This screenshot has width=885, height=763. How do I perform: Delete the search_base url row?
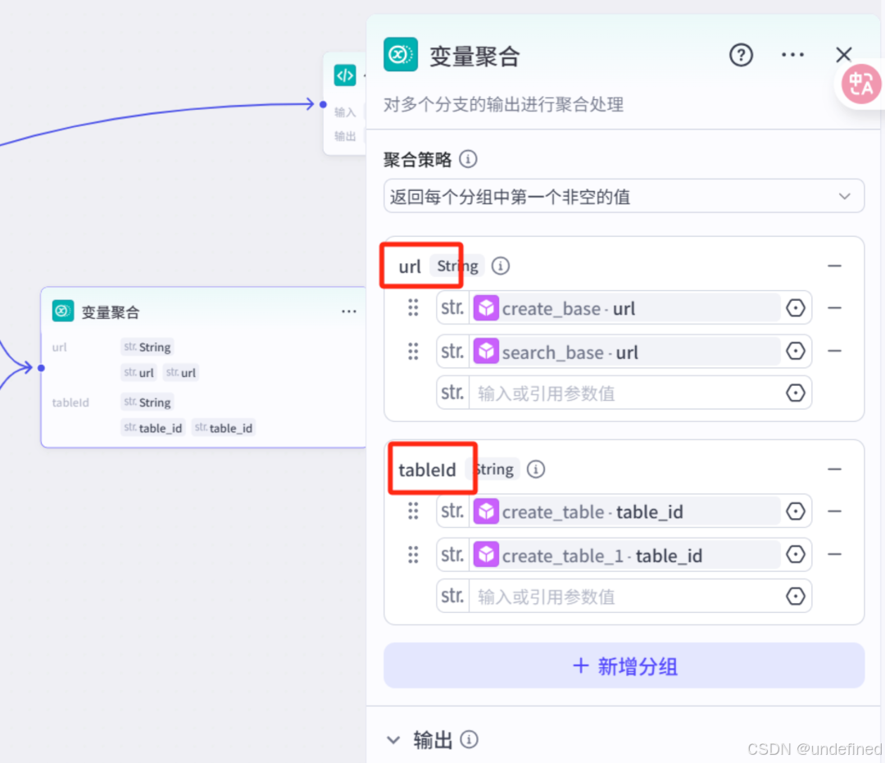pos(834,351)
